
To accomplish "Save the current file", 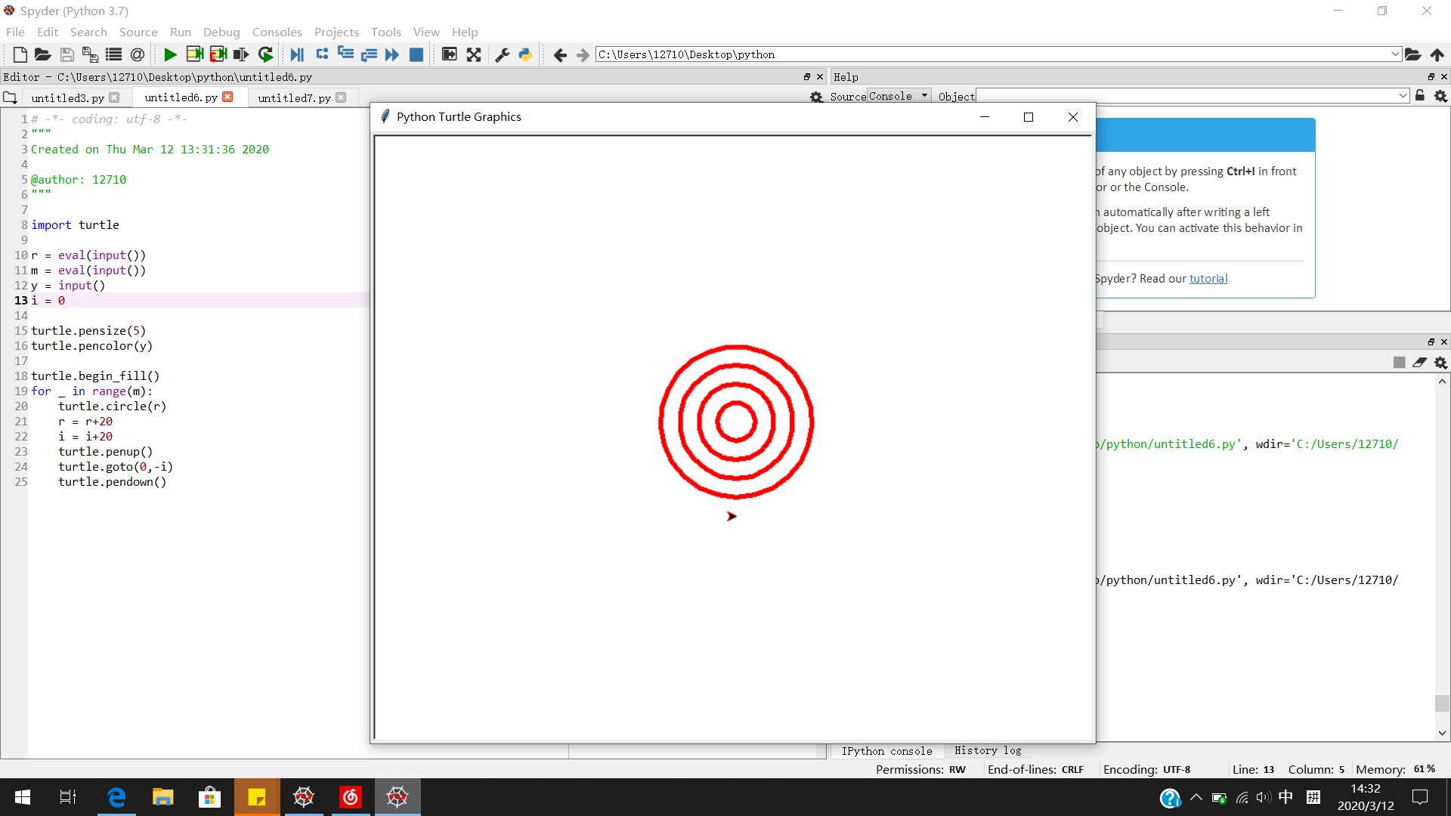I will point(67,54).
